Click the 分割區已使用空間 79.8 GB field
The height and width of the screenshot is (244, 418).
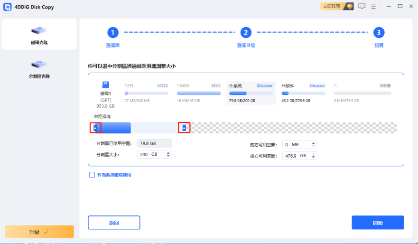154,143
